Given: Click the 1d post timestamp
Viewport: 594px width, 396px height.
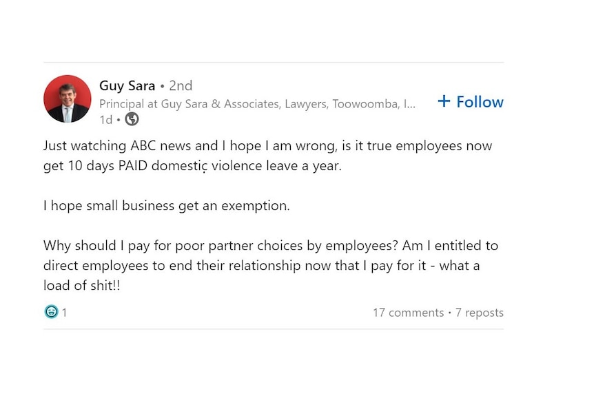Looking at the screenshot, I should pos(106,120).
